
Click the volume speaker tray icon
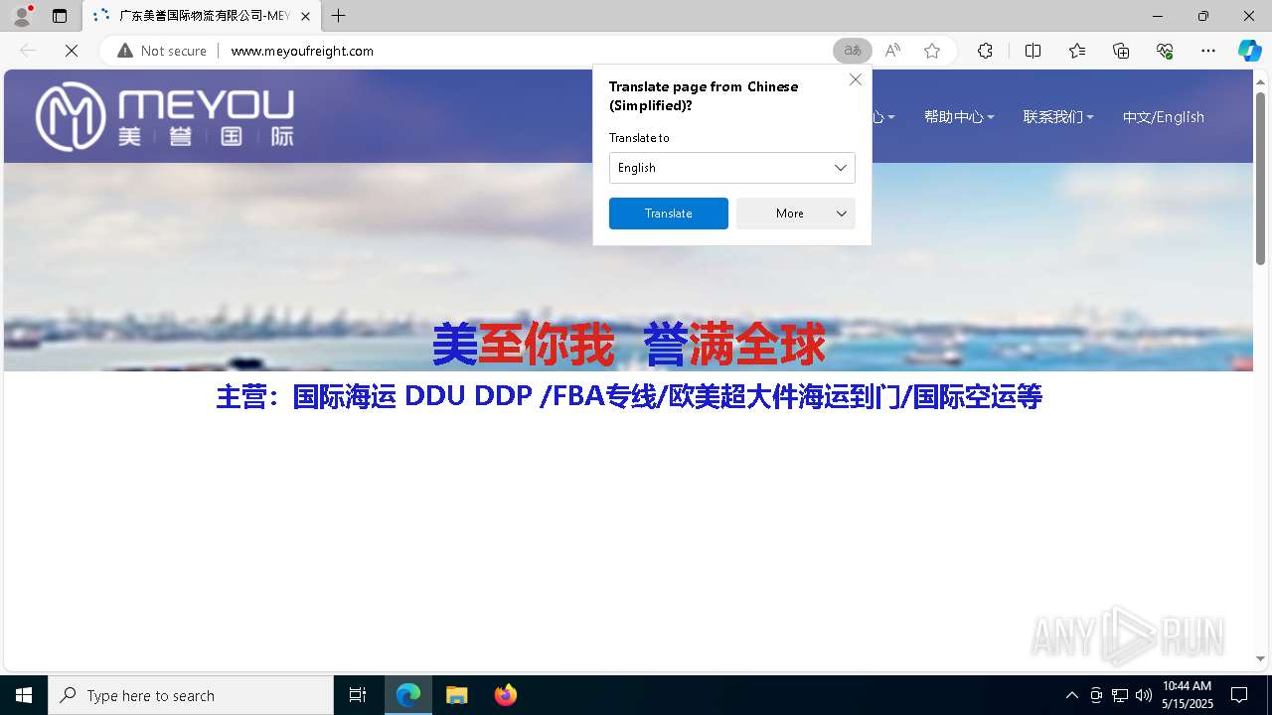[x=1144, y=695]
